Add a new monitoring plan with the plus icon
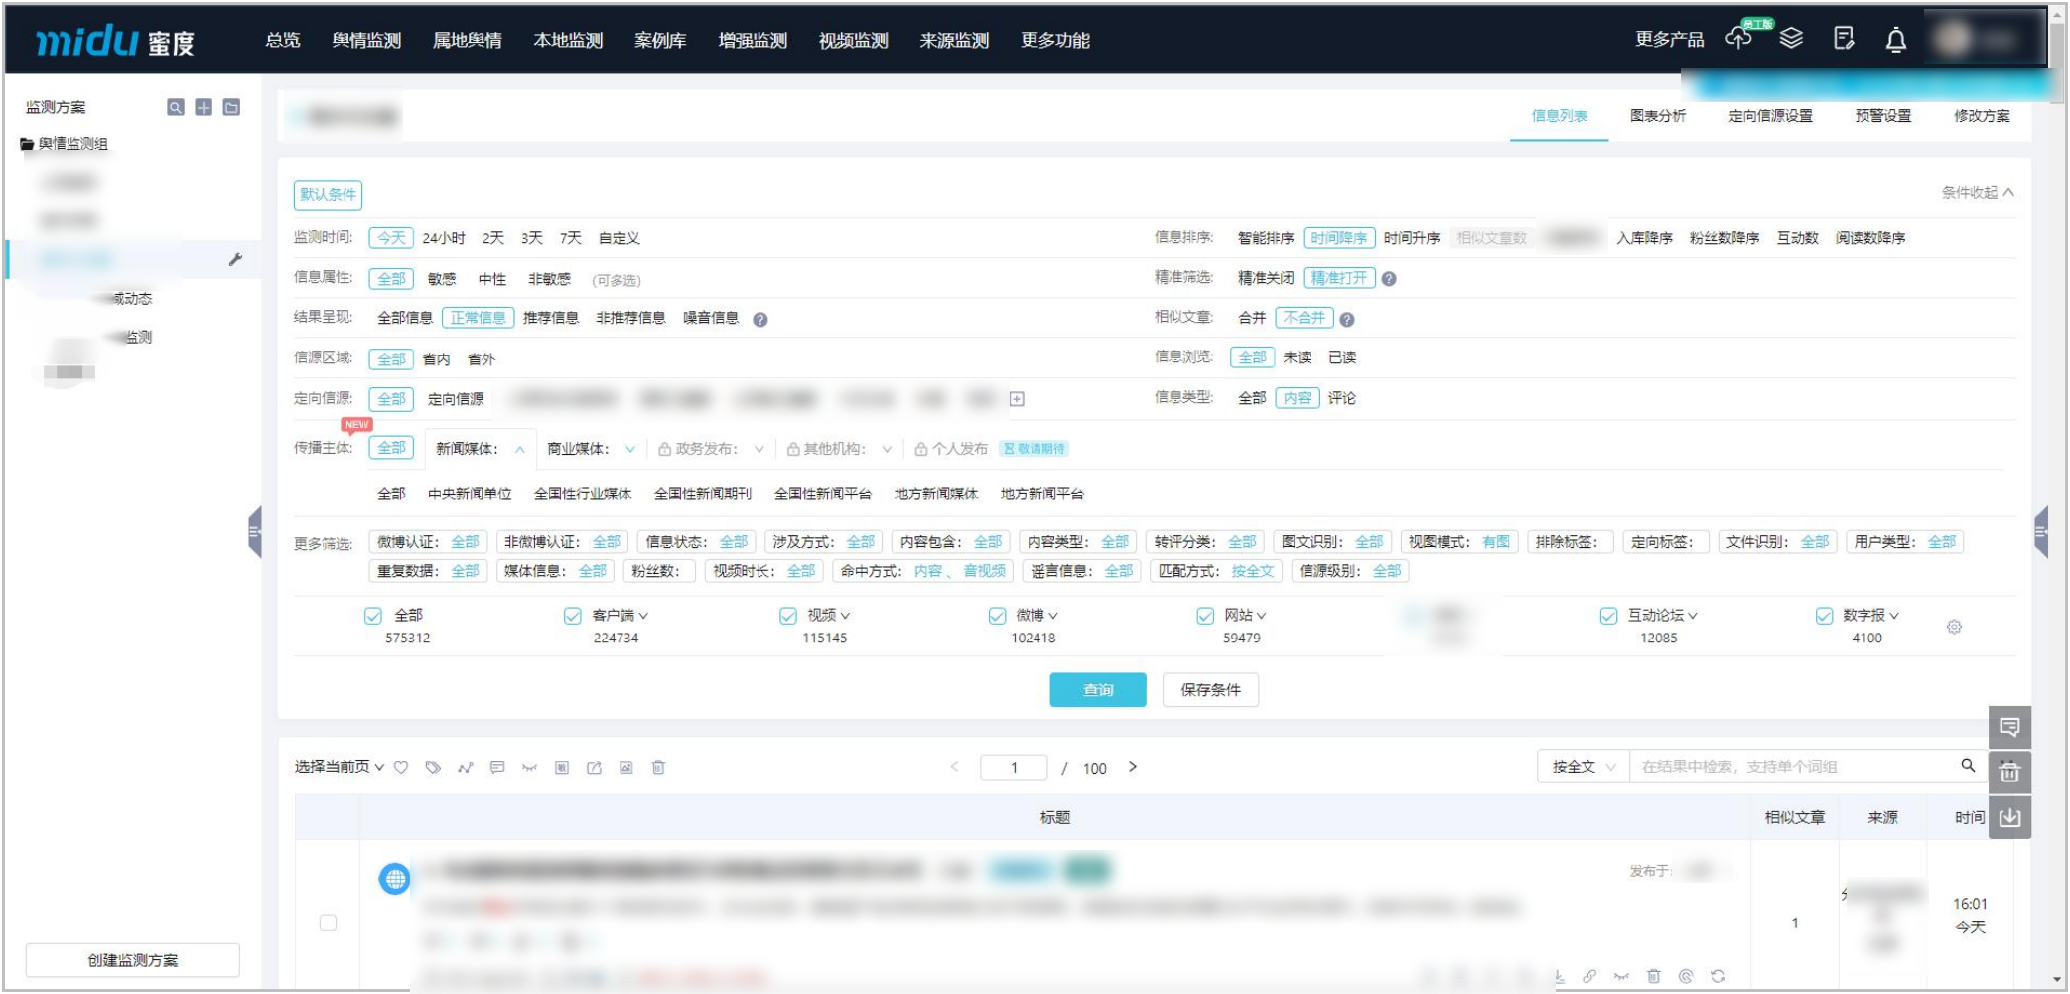2070x994 pixels. (204, 107)
